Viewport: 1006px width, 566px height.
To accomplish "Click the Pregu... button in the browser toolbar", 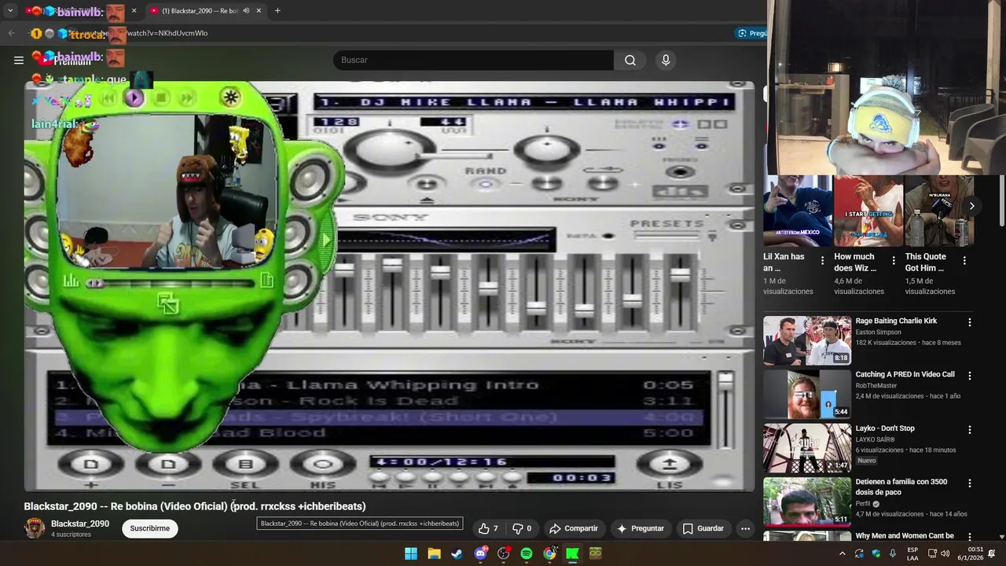I will [x=752, y=33].
